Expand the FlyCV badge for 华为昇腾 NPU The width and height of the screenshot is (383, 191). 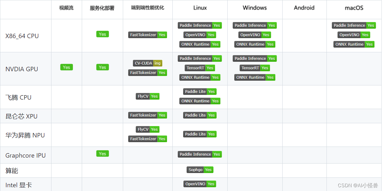[147, 129]
